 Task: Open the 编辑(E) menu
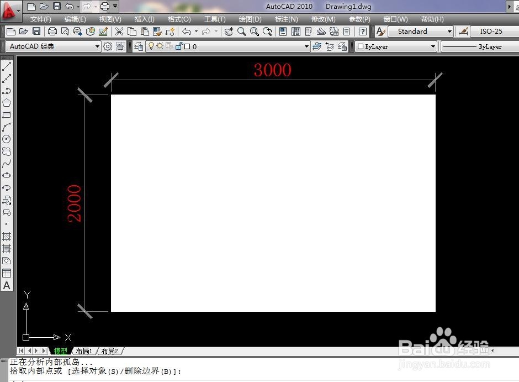[75, 19]
